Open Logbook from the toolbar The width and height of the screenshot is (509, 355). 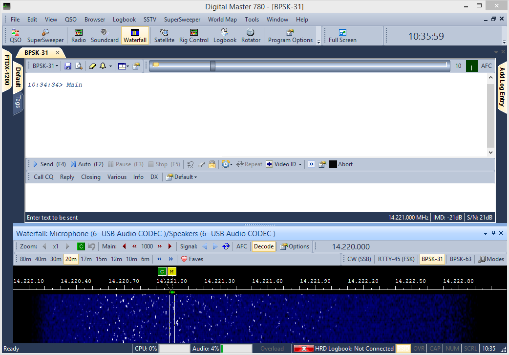tap(225, 36)
